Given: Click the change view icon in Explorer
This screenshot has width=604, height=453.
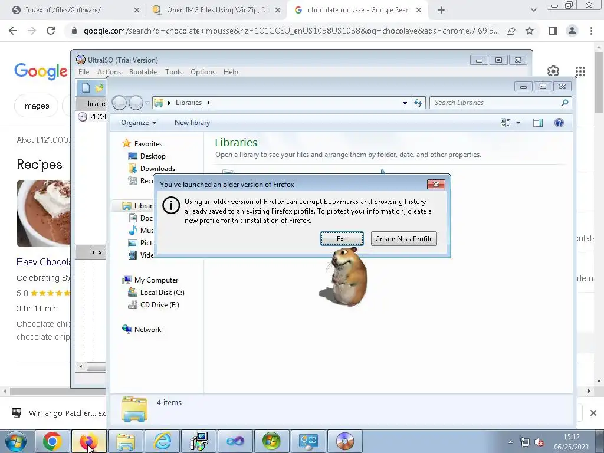Looking at the screenshot, I should click(505, 123).
